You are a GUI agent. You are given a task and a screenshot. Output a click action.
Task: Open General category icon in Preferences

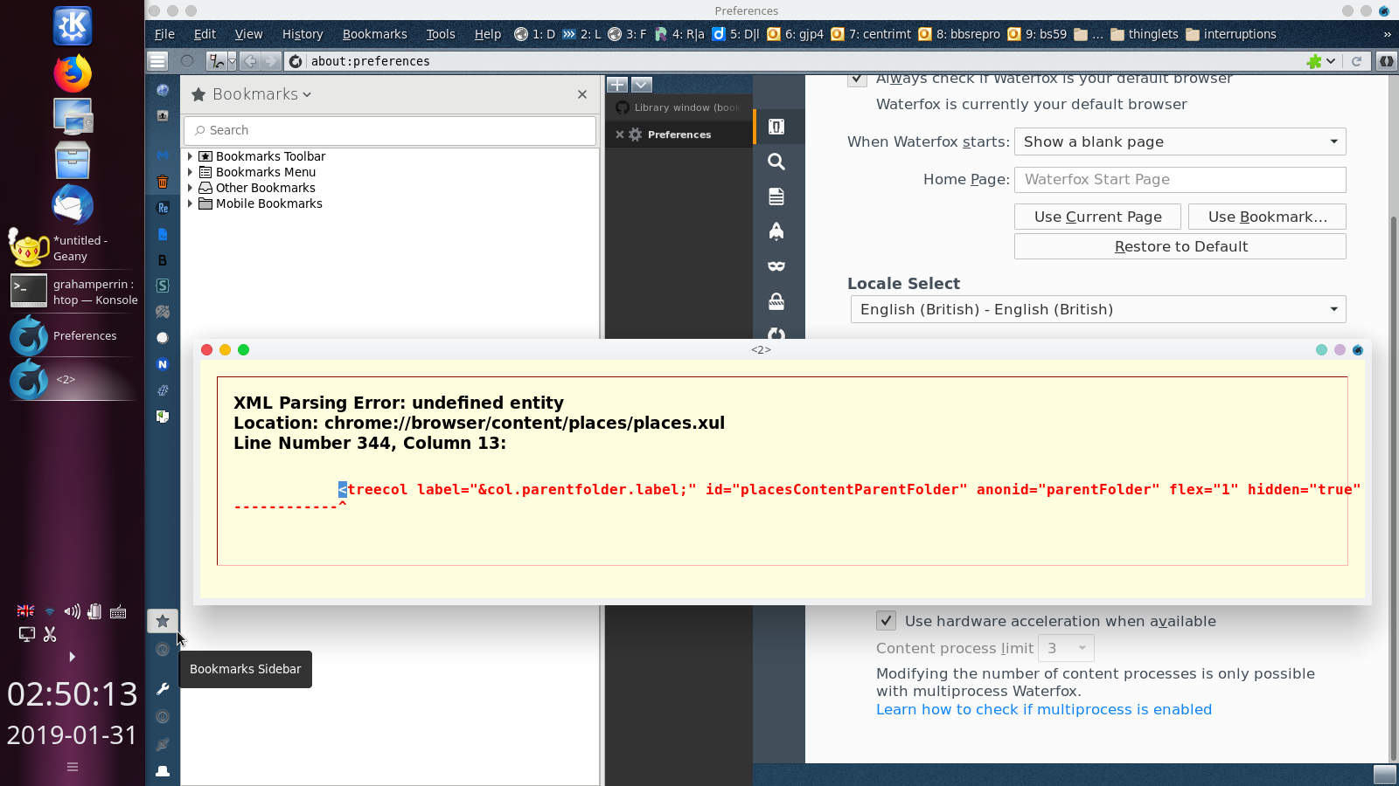click(776, 127)
